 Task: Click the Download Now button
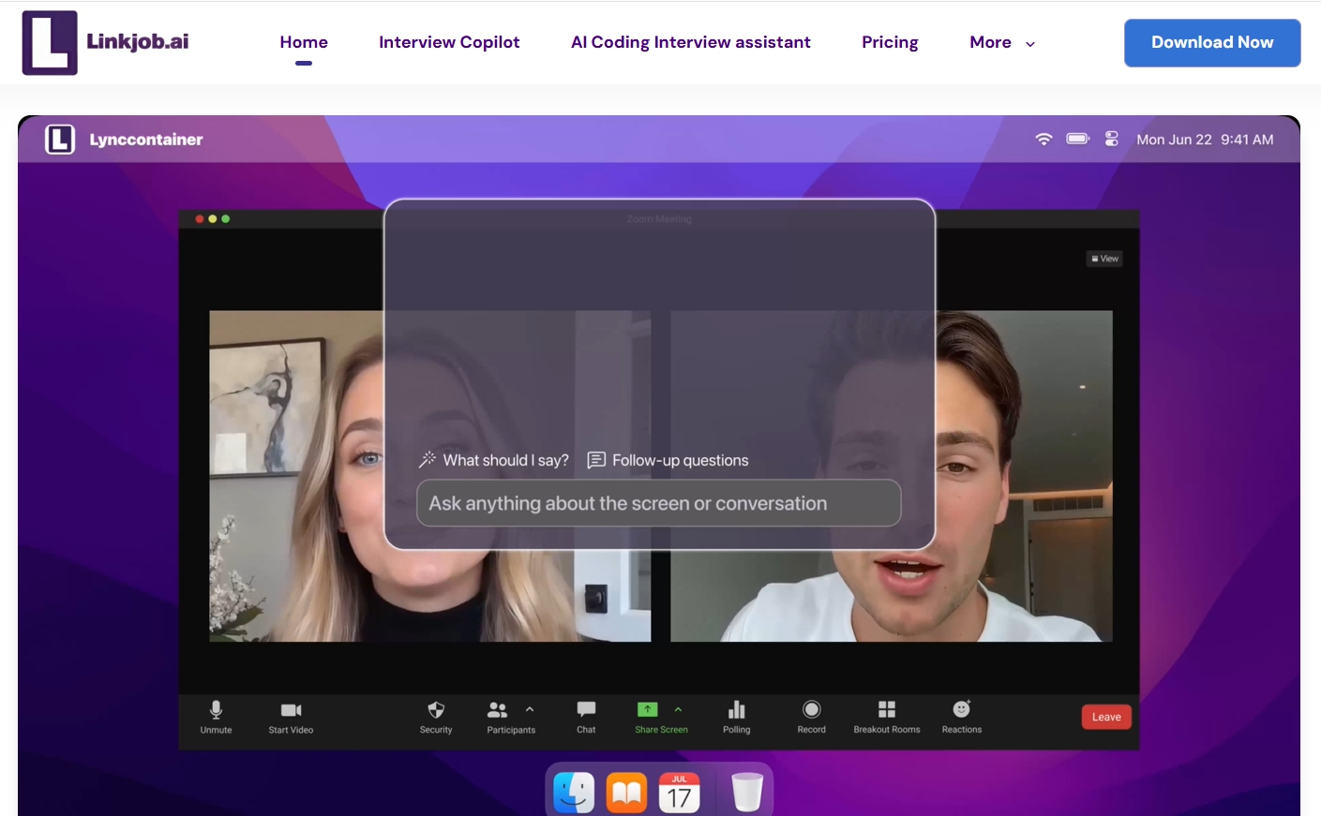click(1211, 42)
